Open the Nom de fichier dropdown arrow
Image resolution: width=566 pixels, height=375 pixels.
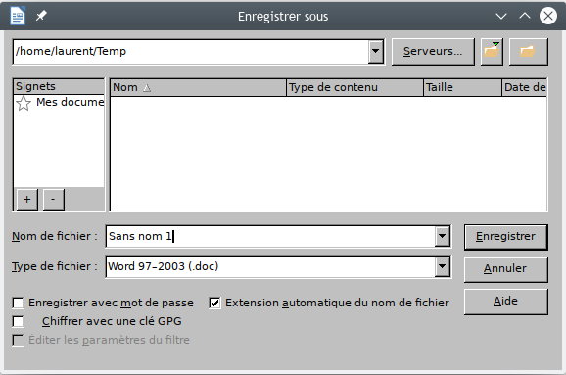coord(443,236)
